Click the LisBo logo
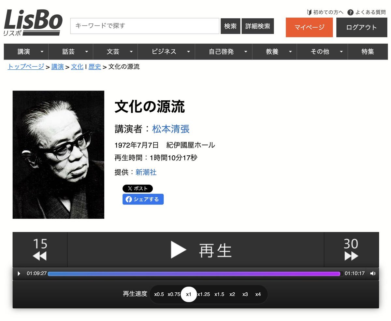 point(33,22)
